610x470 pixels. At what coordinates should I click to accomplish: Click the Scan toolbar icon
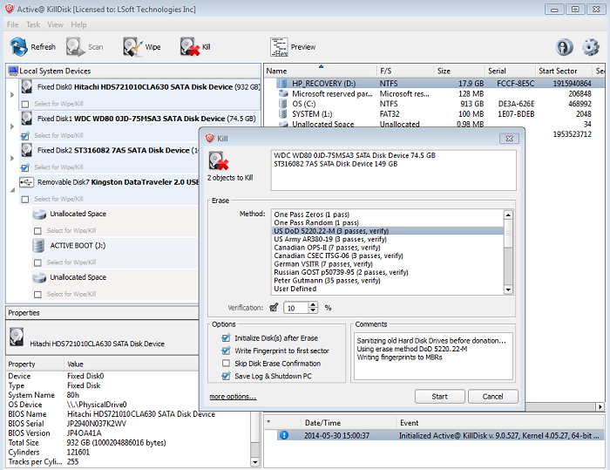pos(75,47)
